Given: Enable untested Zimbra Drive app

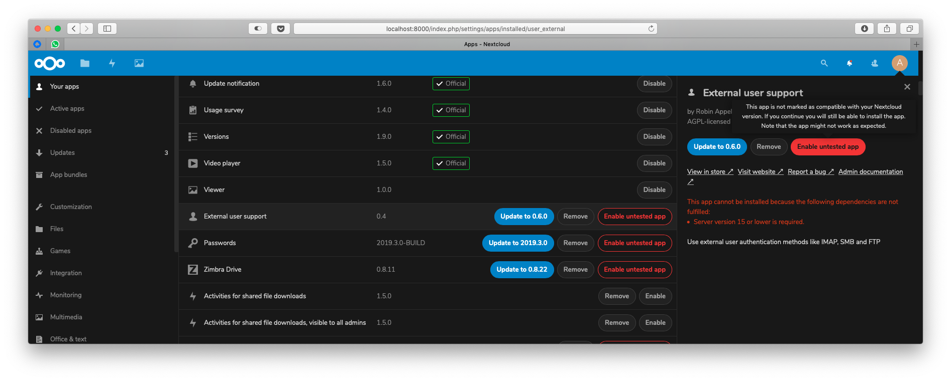Looking at the screenshot, I should (635, 270).
